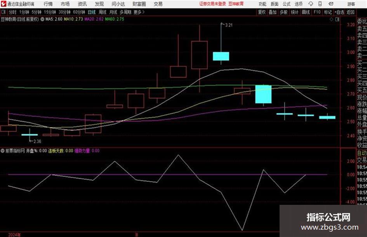
Task: Expand the 更多 periods list
Action: click(139, 12)
